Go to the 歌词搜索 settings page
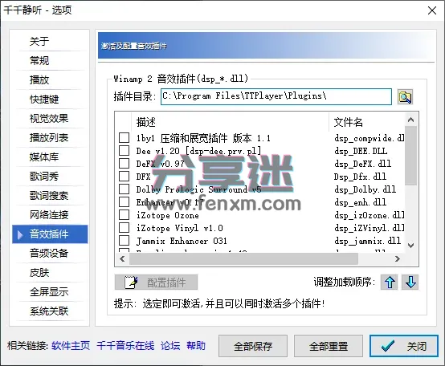This screenshot has height=366, width=445. pos(50,196)
